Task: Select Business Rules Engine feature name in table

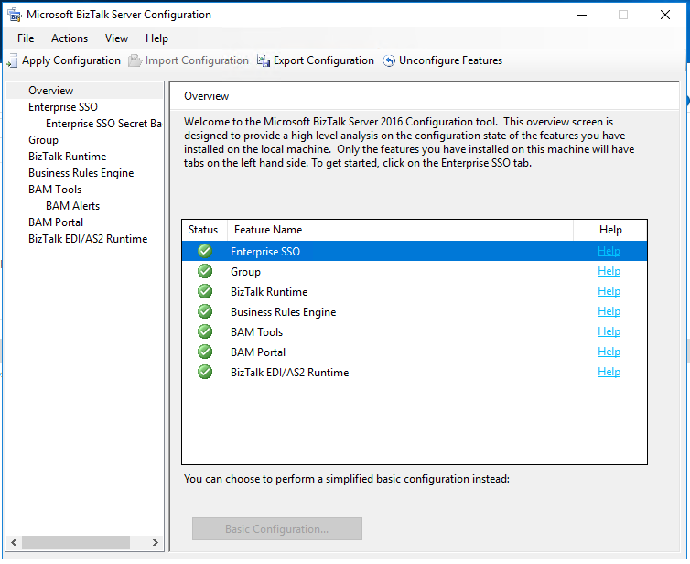Action: [284, 312]
